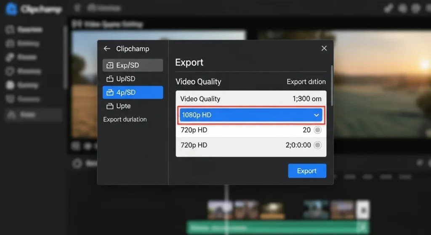Click the blue Export button
The width and height of the screenshot is (431, 235).
[x=307, y=171]
